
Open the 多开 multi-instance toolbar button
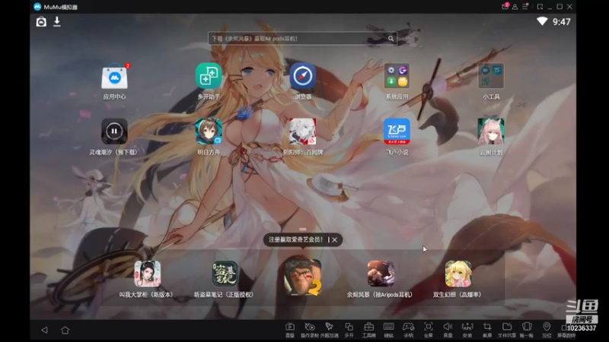[349, 329]
